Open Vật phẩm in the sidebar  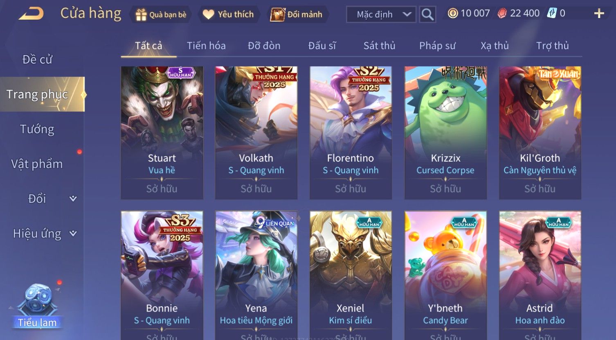tap(37, 164)
